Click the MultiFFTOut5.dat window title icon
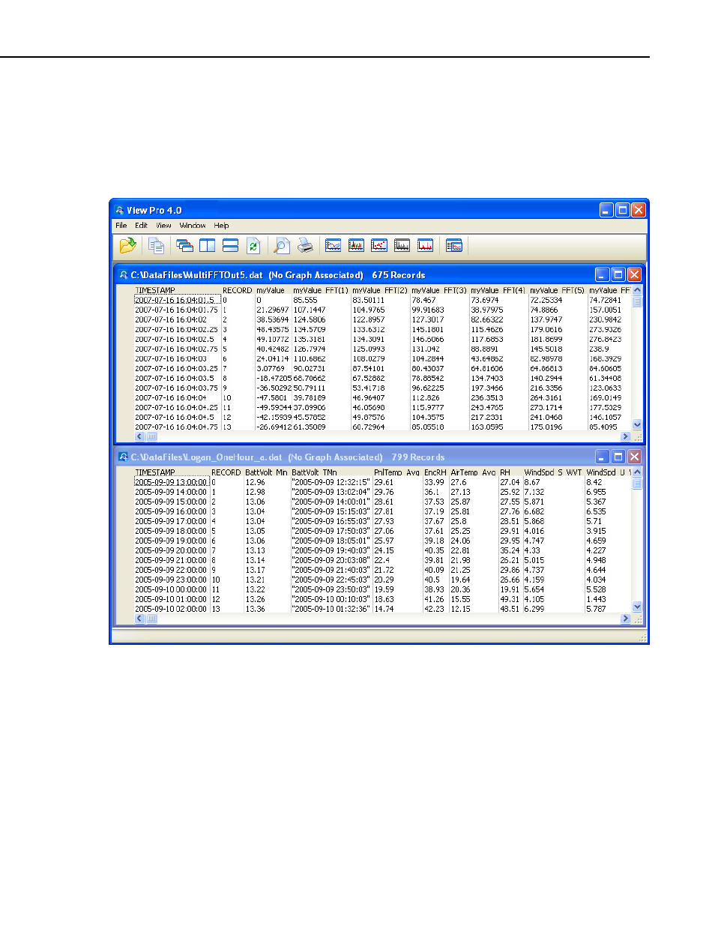 click(124, 275)
